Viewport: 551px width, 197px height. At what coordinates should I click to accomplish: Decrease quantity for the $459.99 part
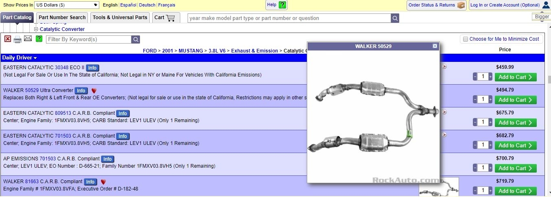475,77
